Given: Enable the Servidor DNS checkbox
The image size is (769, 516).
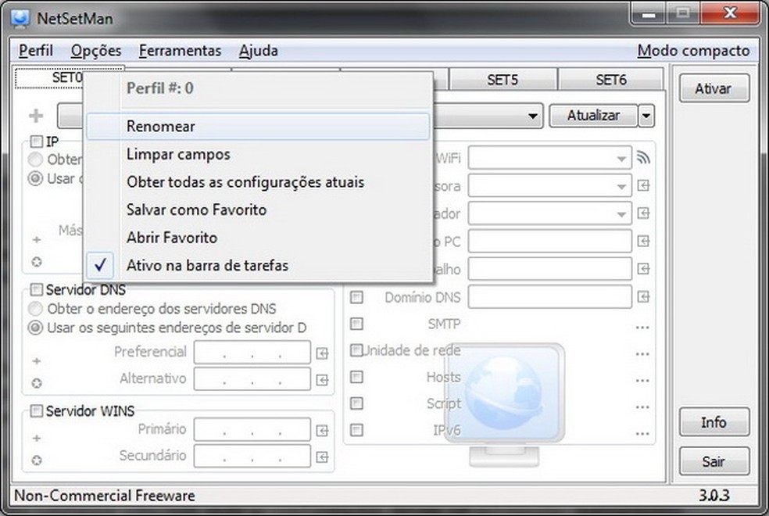Looking at the screenshot, I should [x=36, y=289].
